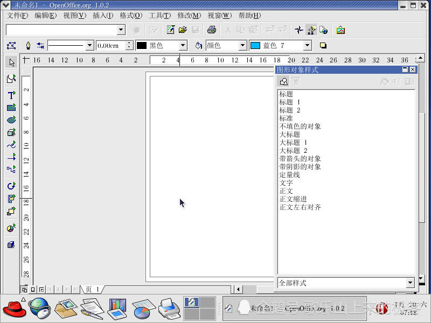
Task: Choose the 带箭头的对象 style
Action: tap(300, 159)
